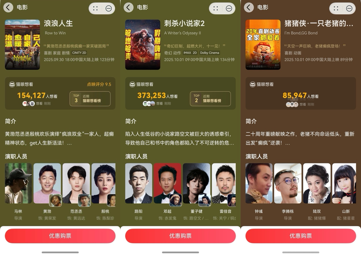Tap back arrow on 刺杀小说家2 page

click(128, 7)
